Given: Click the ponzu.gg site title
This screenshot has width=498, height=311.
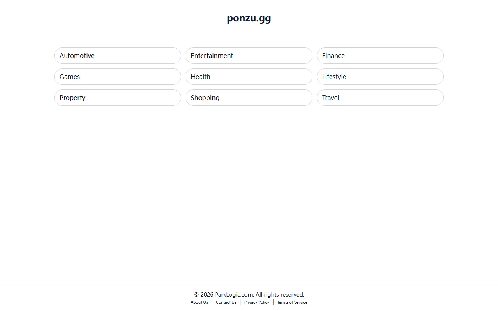Looking at the screenshot, I should pyautogui.click(x=249, y=18).
